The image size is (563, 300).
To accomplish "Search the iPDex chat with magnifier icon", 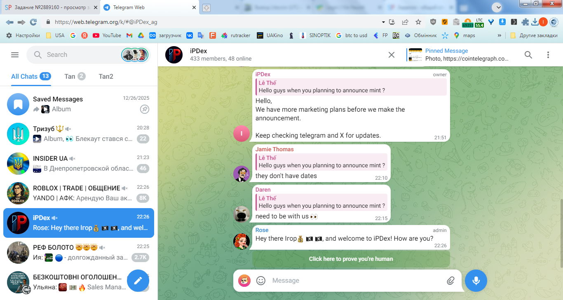I will coord(528,55).
